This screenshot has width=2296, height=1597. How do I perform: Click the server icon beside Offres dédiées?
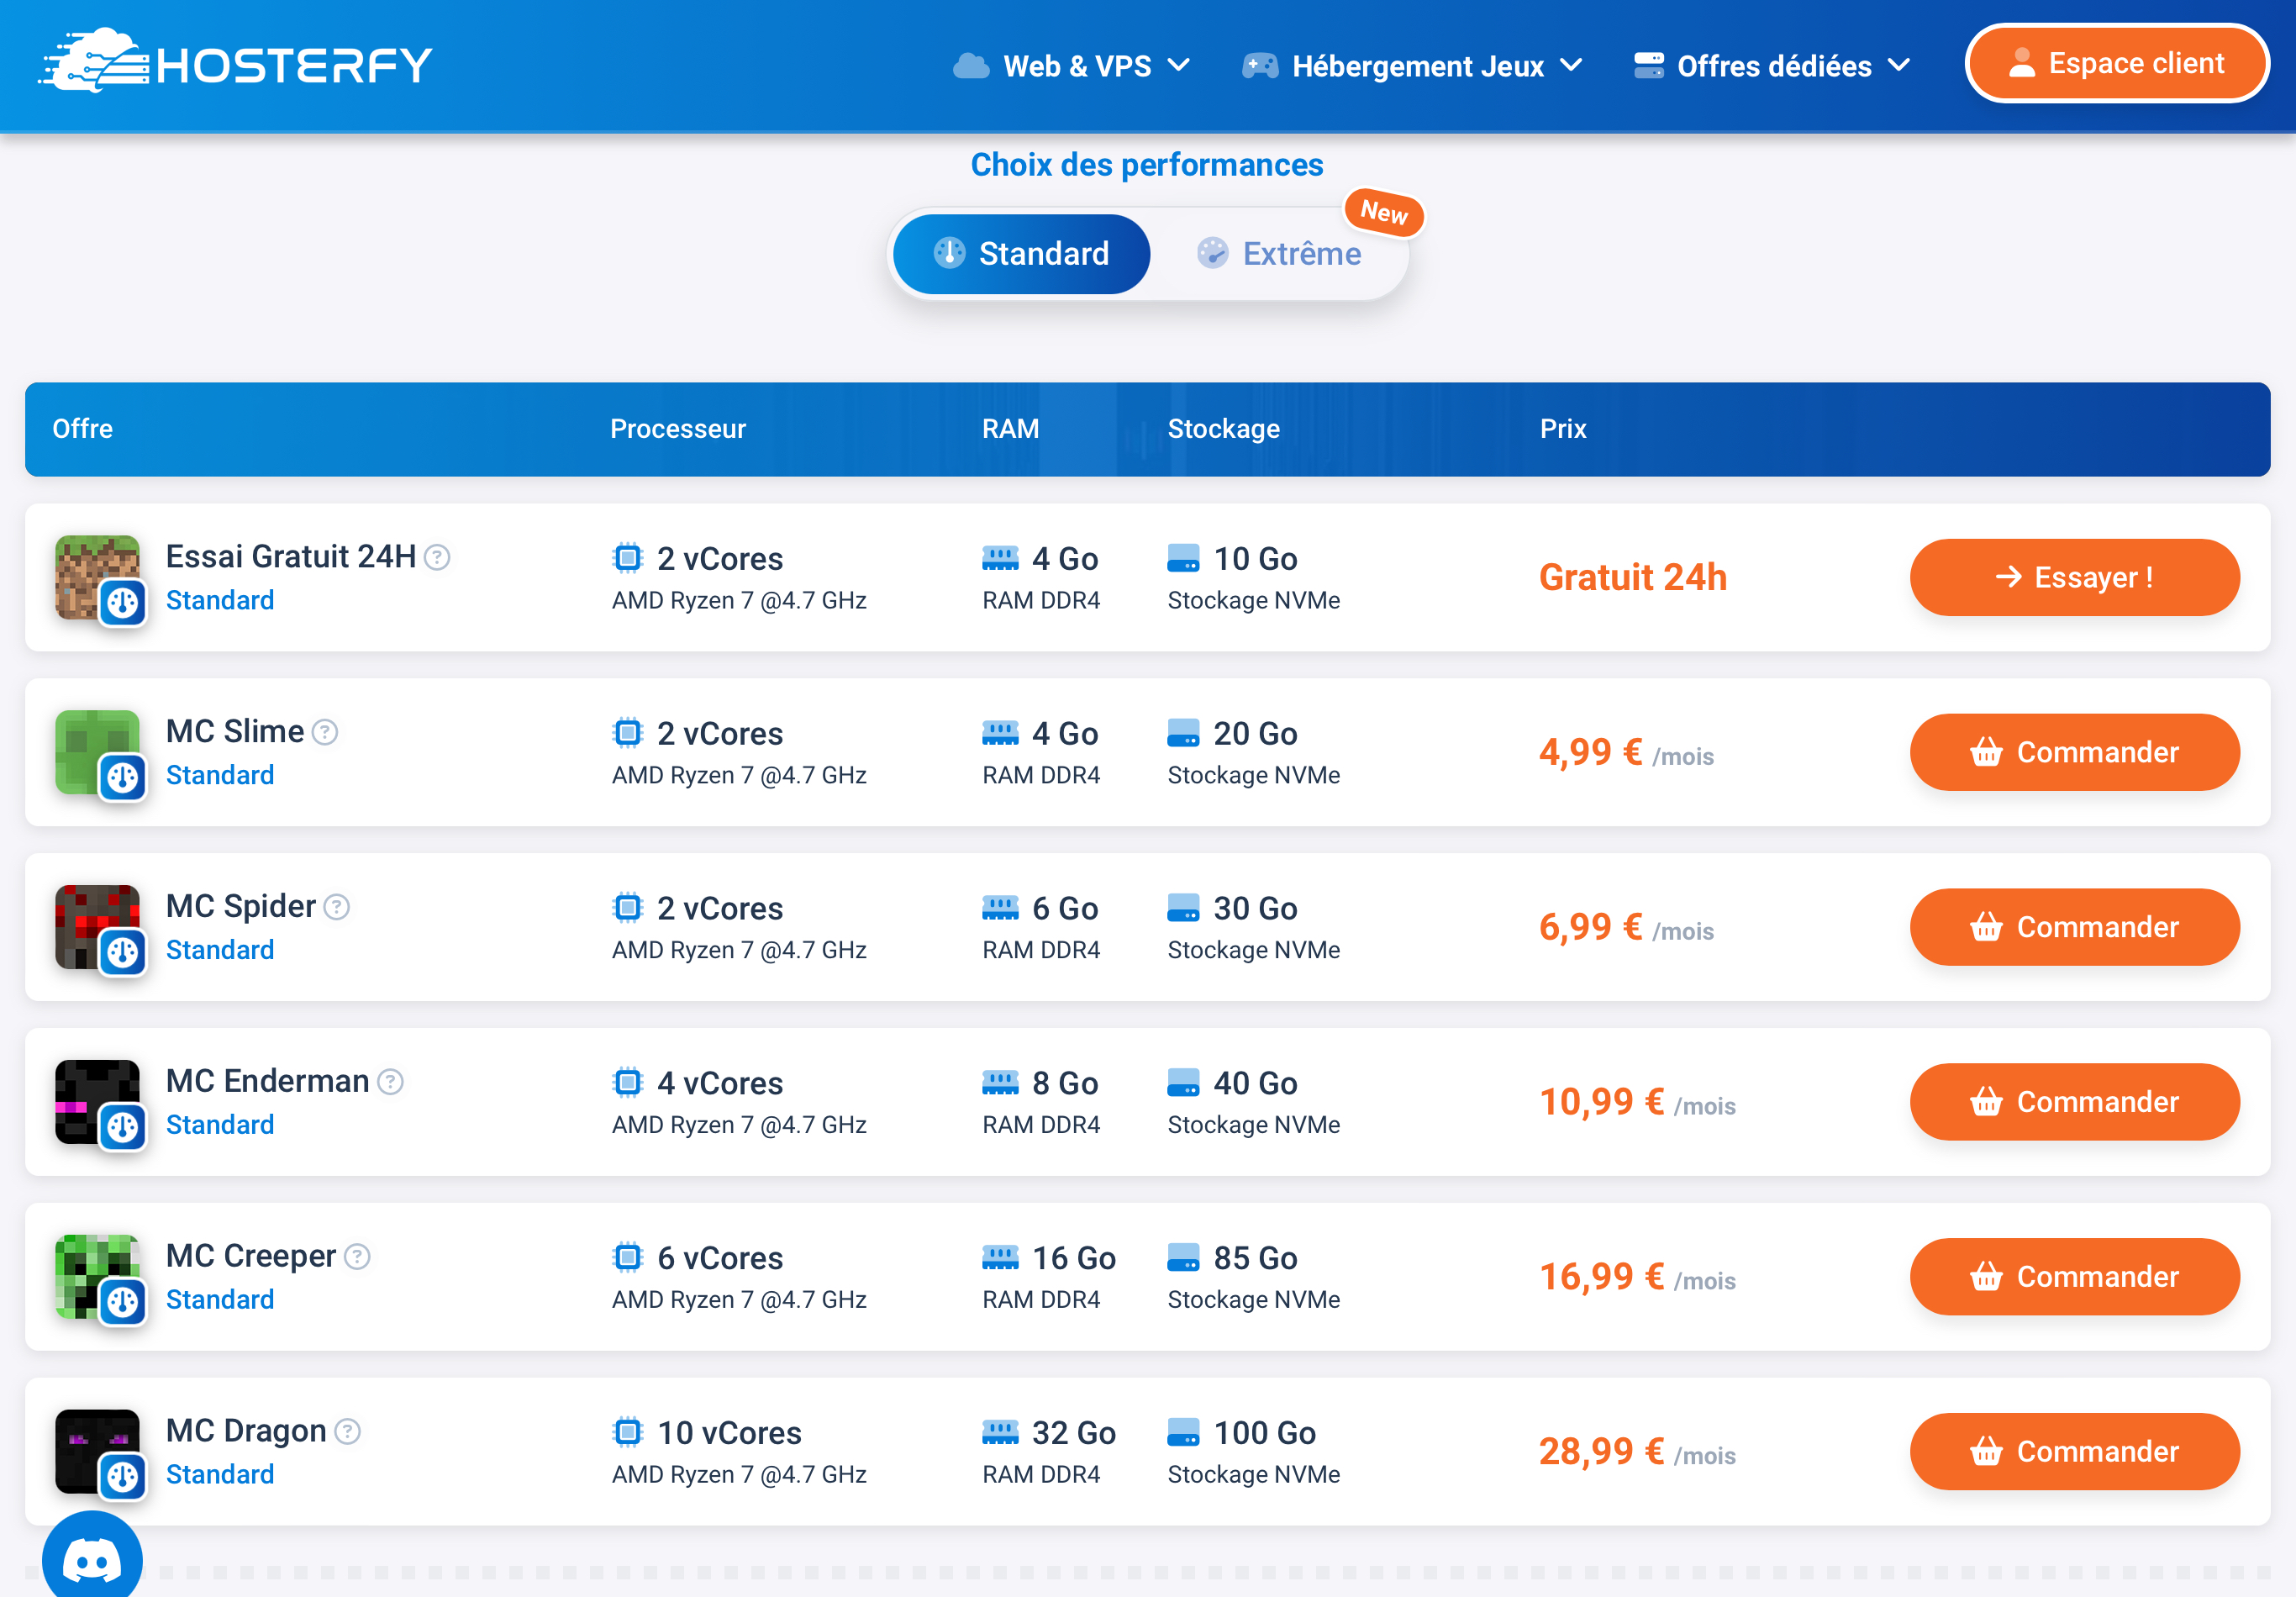click(x=1649, y=66)
